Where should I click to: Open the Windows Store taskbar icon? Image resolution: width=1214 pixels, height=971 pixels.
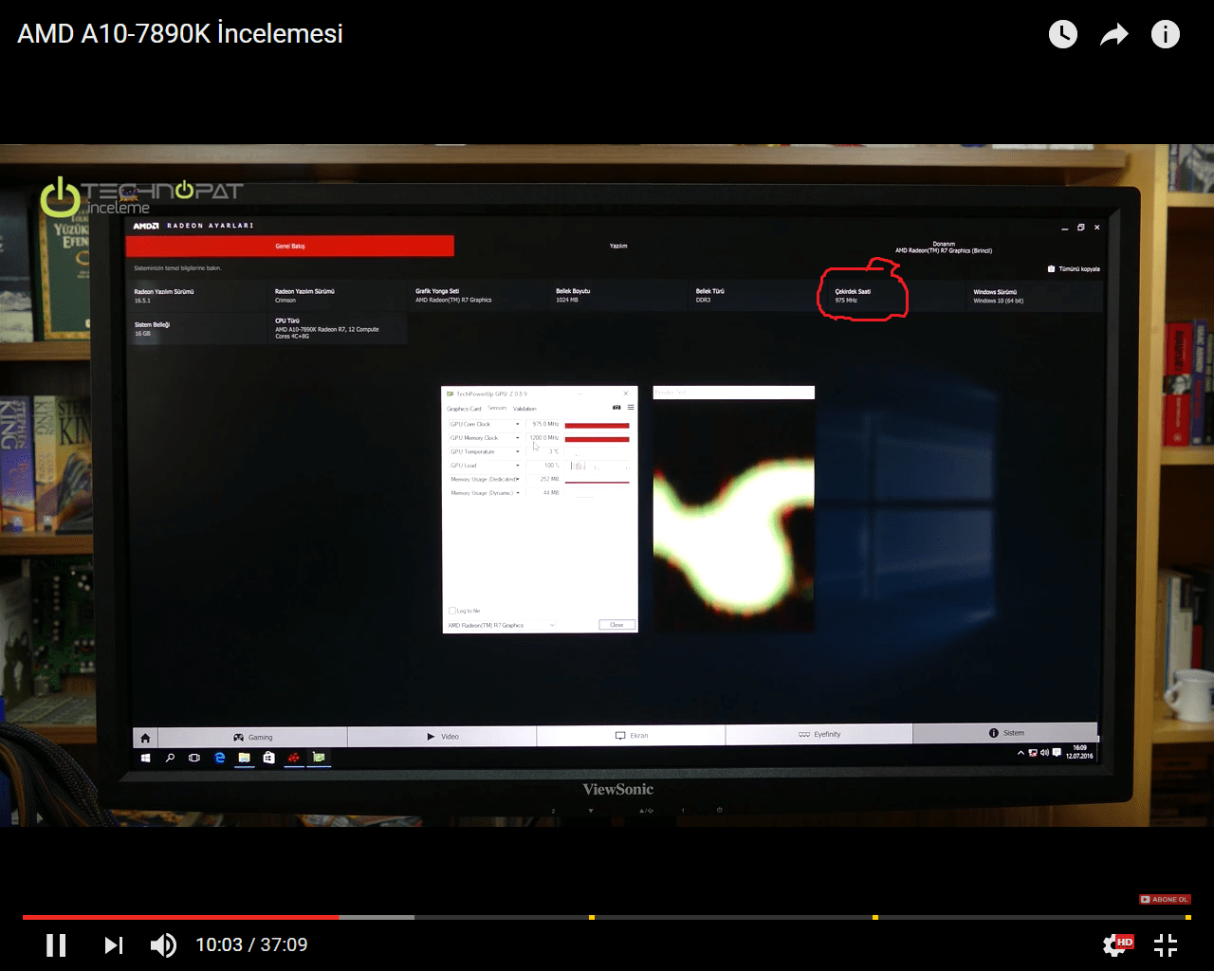click(x=269, y=758)
